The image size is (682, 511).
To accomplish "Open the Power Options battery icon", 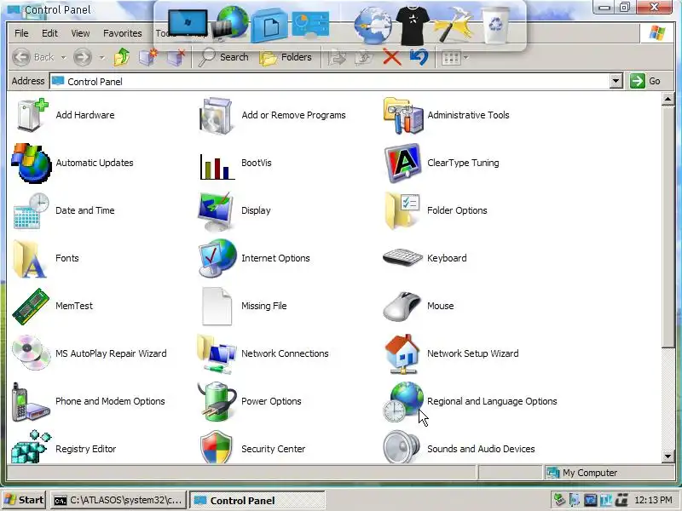I will [x=217, y=402].
